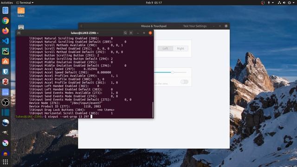Open the lukec home folder on desktop
The image size is (297, 167).
[21, 12]
